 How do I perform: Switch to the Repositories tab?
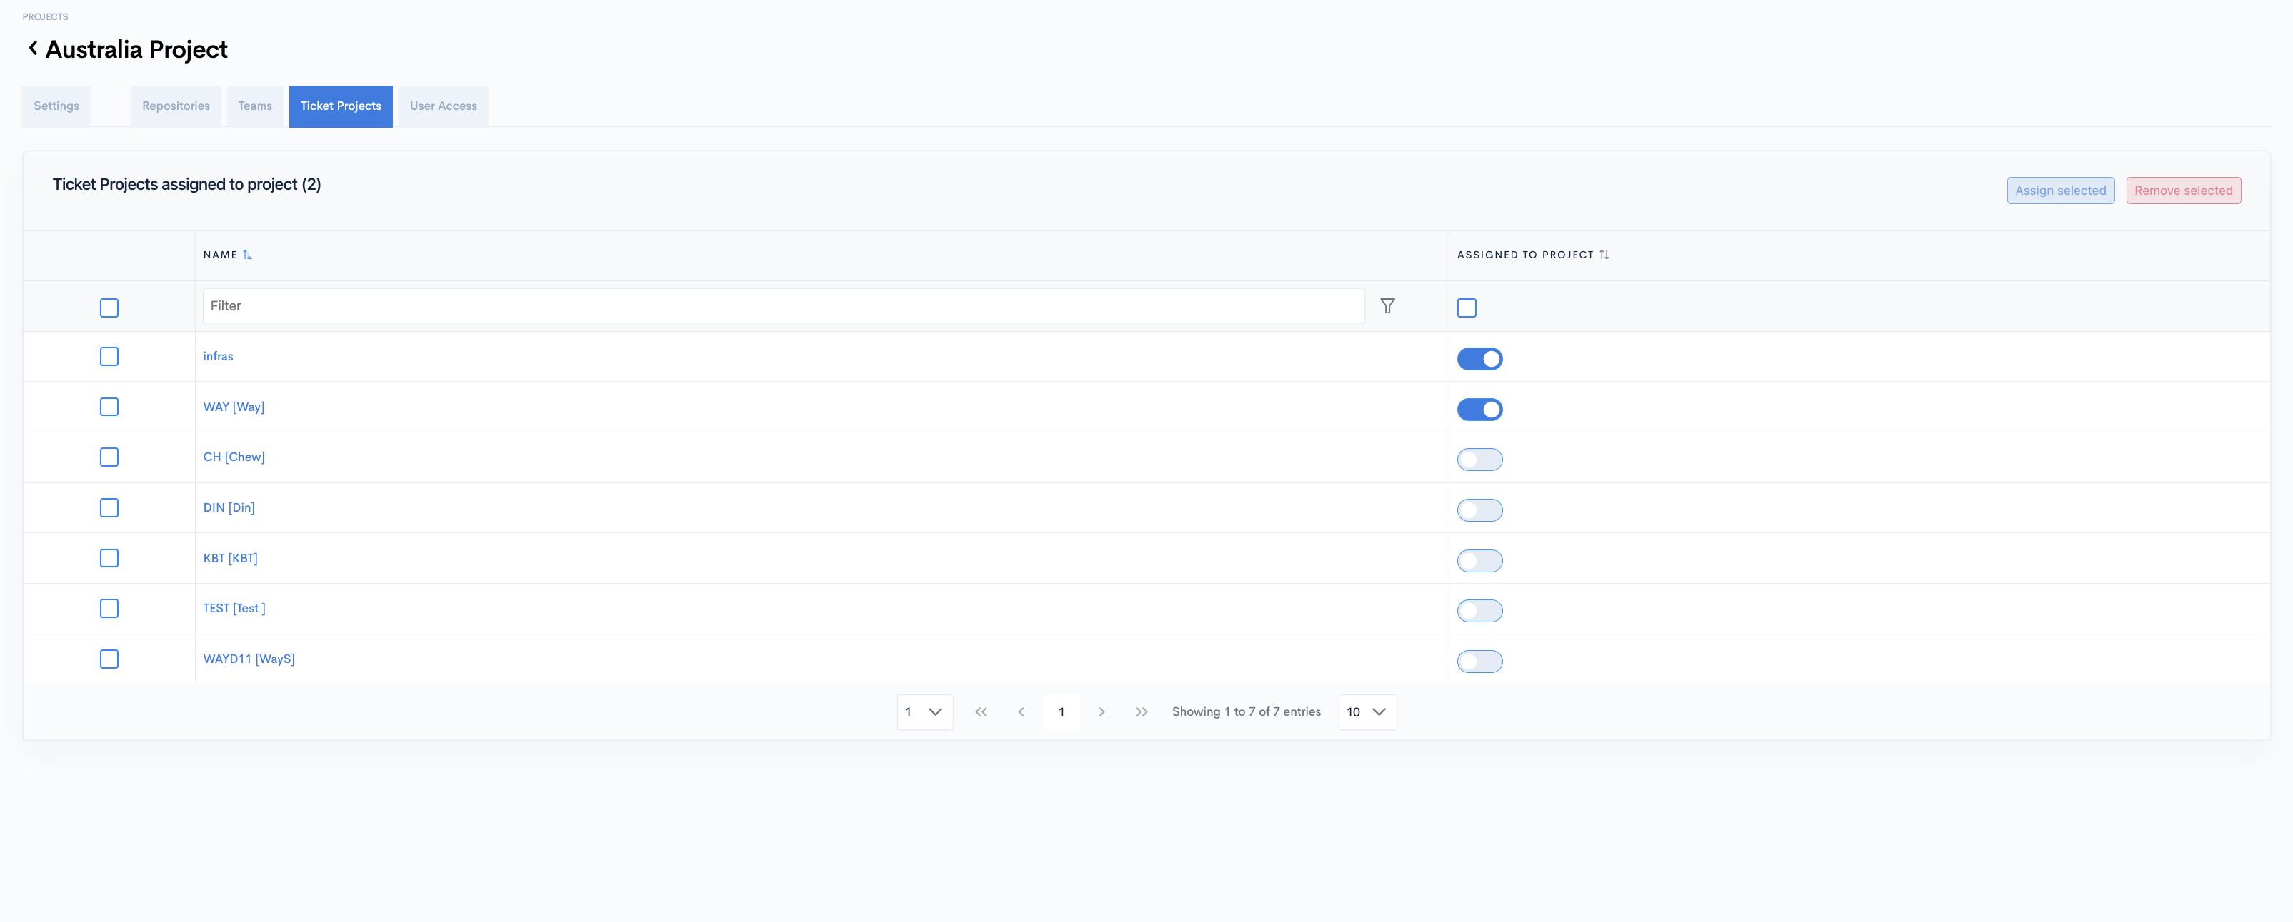point(176,106)
